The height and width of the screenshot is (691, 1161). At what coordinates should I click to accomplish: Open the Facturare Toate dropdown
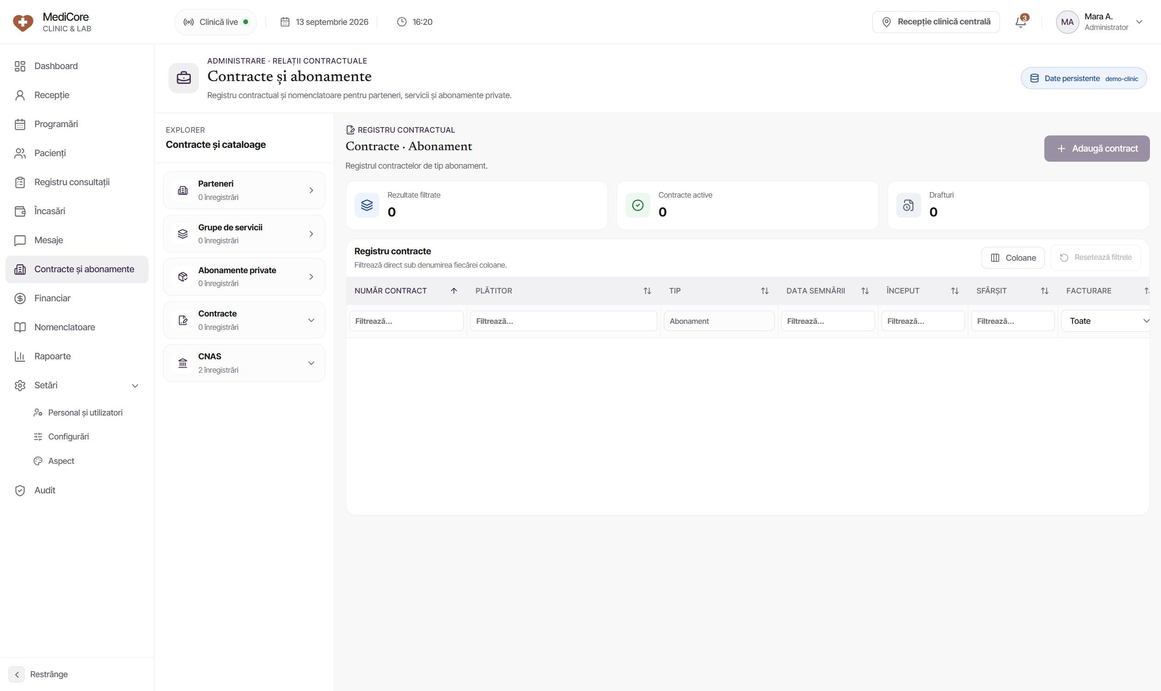[x=1105, y=321]
